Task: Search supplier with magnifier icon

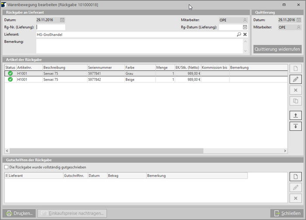Action: pos(239,34)
